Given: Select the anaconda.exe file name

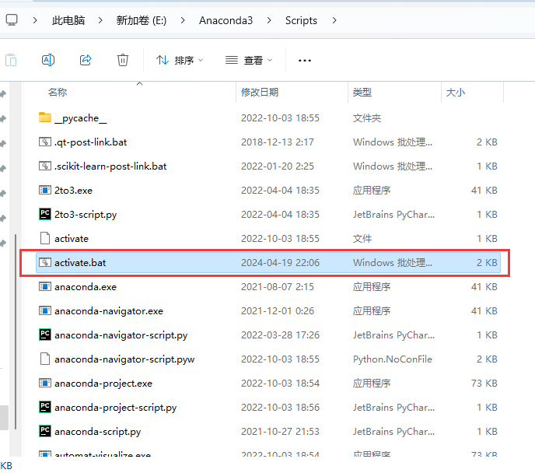Looking at the screenshot, I should pyautogui.click(x=86, y=286).
